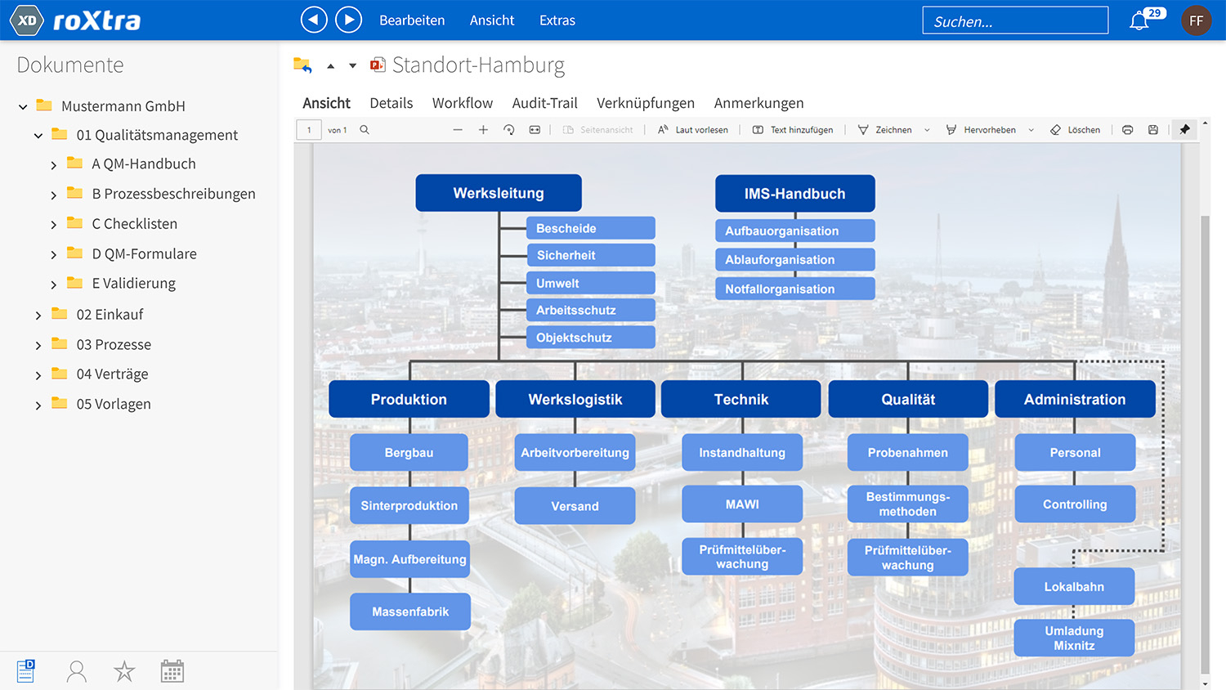This screenshot has height=690, width=1226.
Task: Click the IMS-Handbuch box in the chart
Action: 795,194
